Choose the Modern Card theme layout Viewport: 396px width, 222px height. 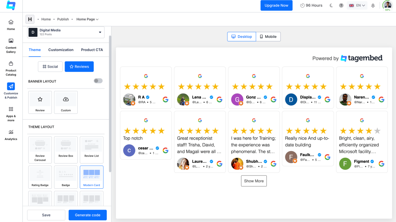(x=91, y=177)
